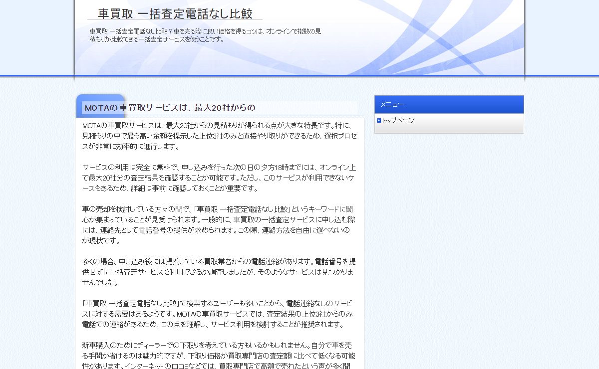Open the トップページ menu link
The height and width of the screenshot is (369, 599).
pos(398,120)
